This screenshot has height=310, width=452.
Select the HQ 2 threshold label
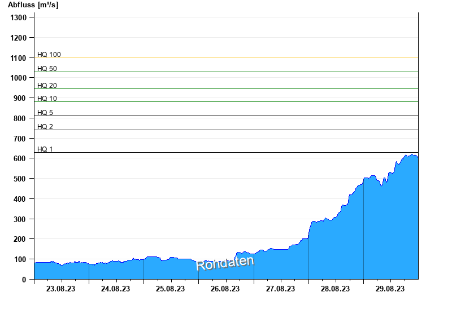45,127
